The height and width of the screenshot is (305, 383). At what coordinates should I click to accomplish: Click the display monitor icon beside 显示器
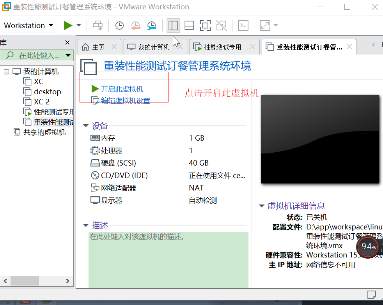tap(95, 201)
